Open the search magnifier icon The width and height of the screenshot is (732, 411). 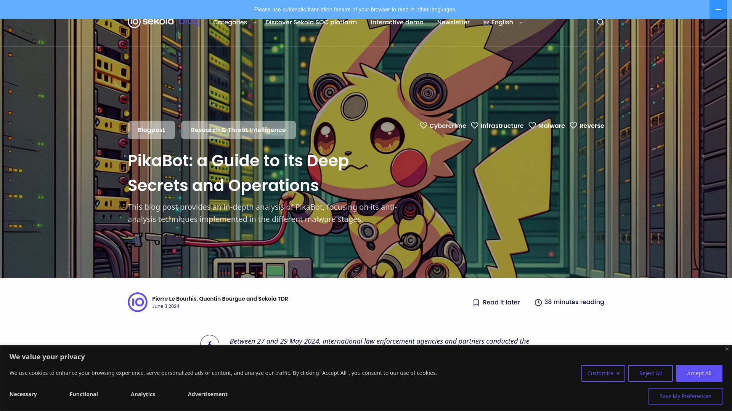click(600, 22)
